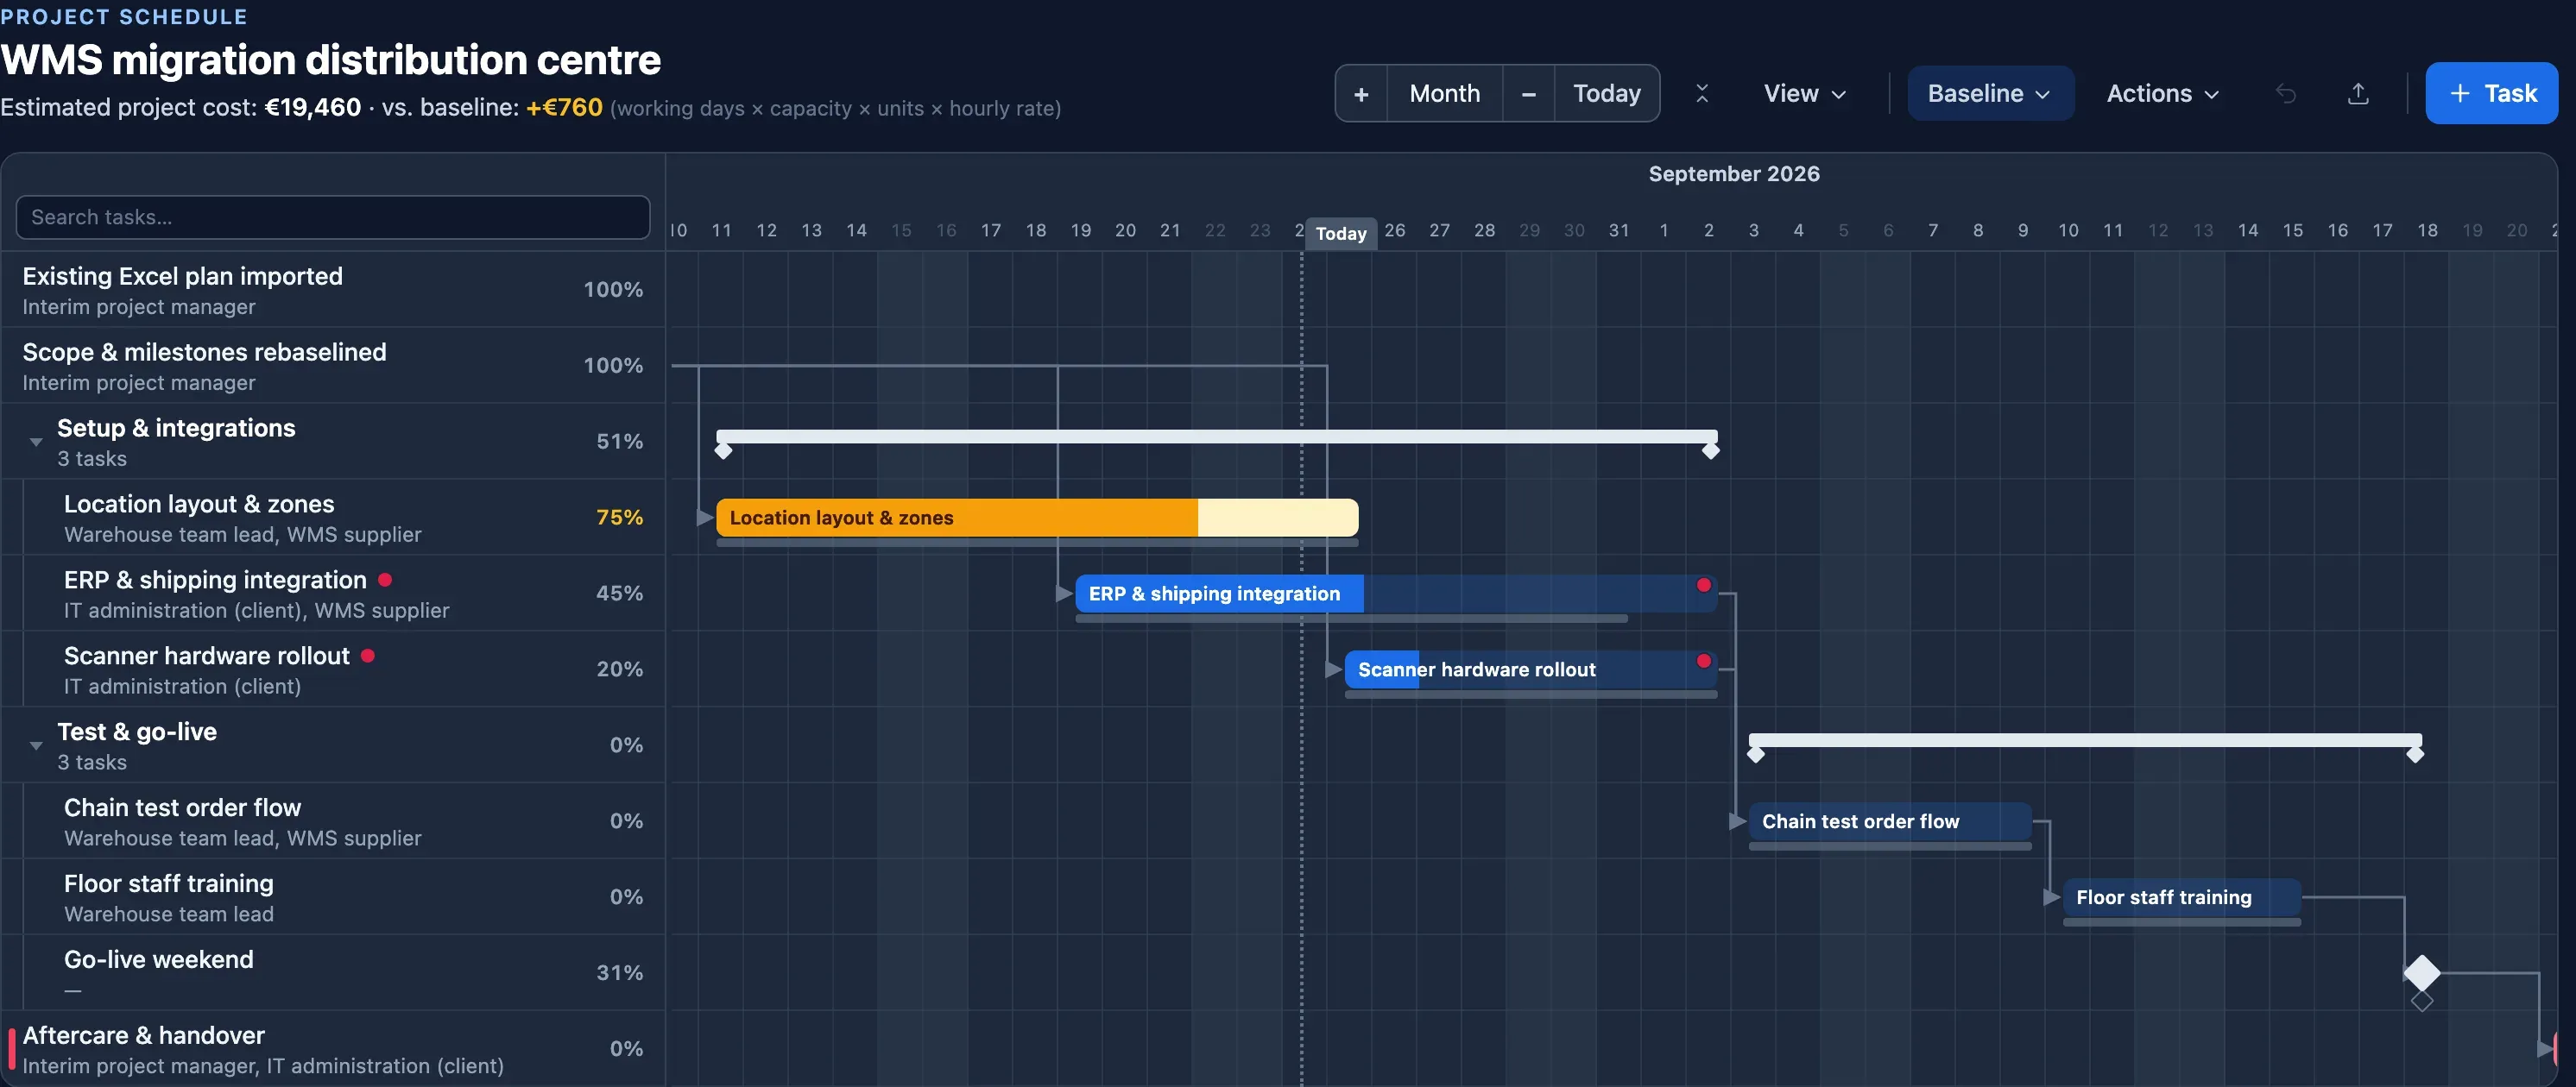Click the zoom in plus button
Viewport: 2576px width, 1087px height.
(1361, 94)
